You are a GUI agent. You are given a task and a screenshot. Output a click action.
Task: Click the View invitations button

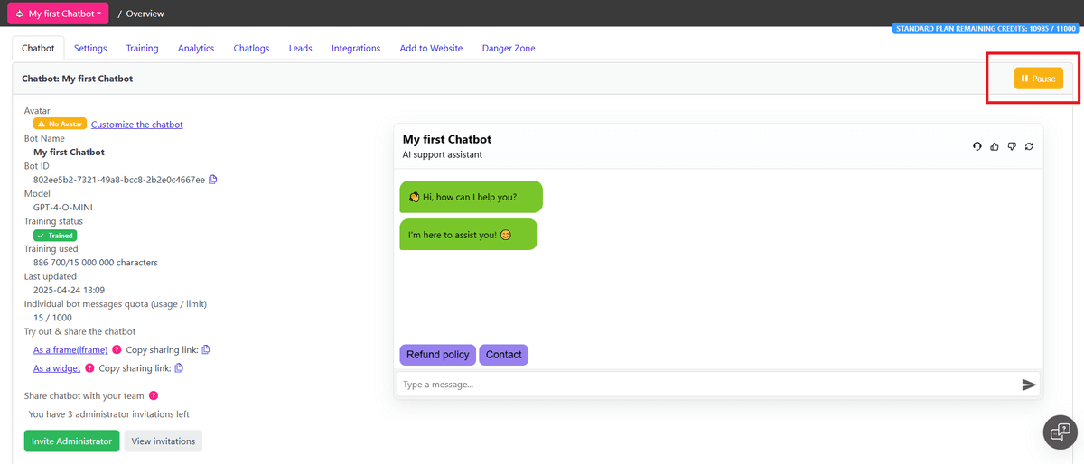click(163, 441)
